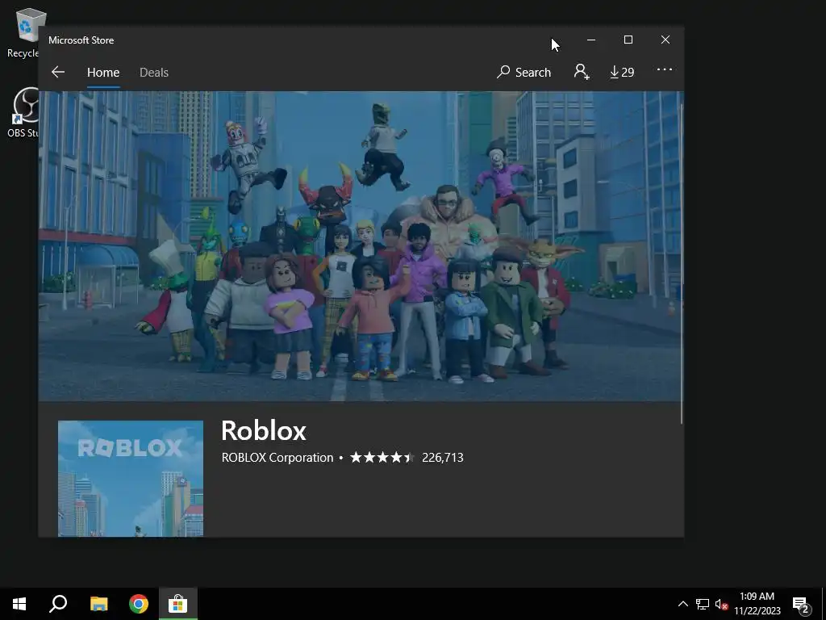This screenshot has width=826, height=620.
Task: Open the notification center icon
Action: pos(801,604)
